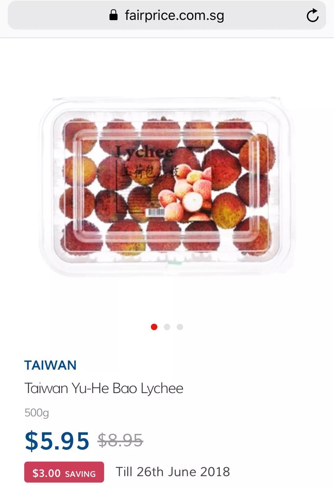
Task: Tap the $5.95 sale price
Action: click(57, 440)
